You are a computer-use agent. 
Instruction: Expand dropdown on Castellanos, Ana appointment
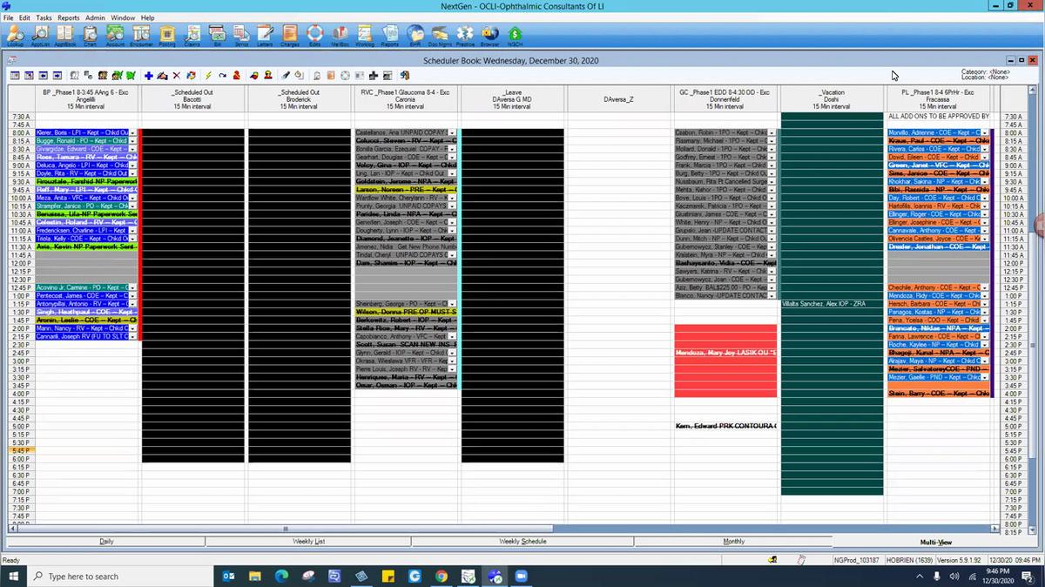pyautogui.click(x=452, y=133)
